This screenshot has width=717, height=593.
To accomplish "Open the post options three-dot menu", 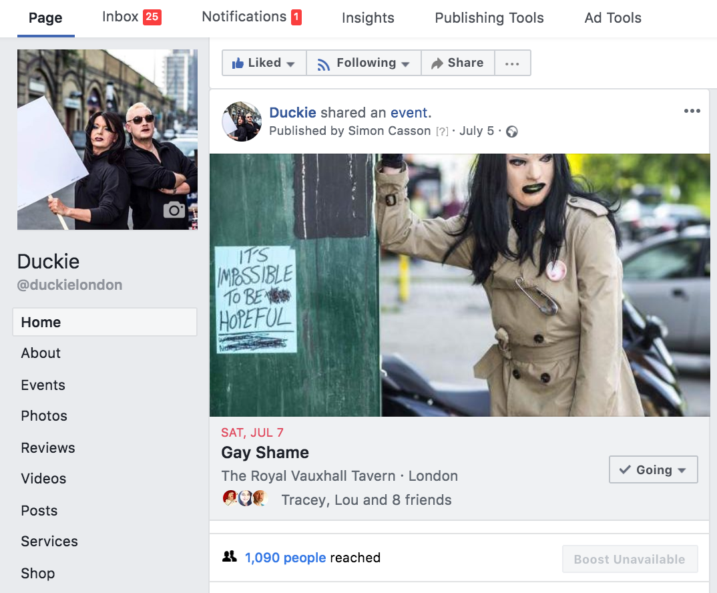I will tap(692, 111).
